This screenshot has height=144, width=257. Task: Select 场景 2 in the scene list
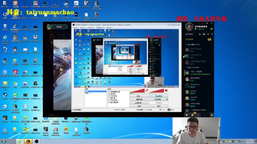tap(95, 93)
